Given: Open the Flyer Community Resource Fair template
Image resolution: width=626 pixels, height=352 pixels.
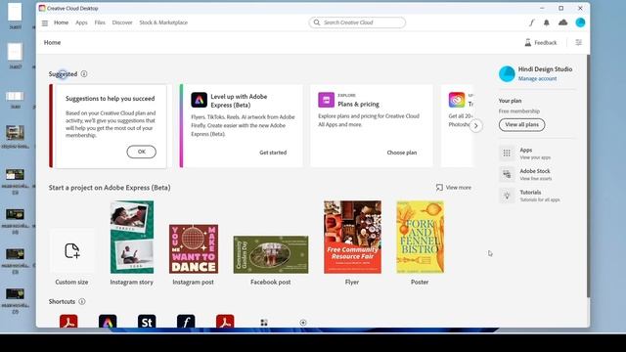Looking at the screenshot, I should point(352,237).
